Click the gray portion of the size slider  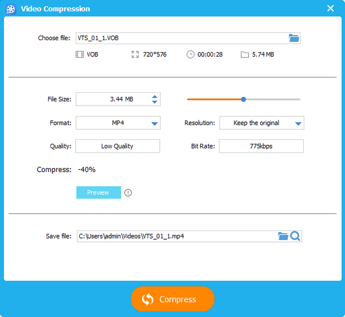[273, 100]
